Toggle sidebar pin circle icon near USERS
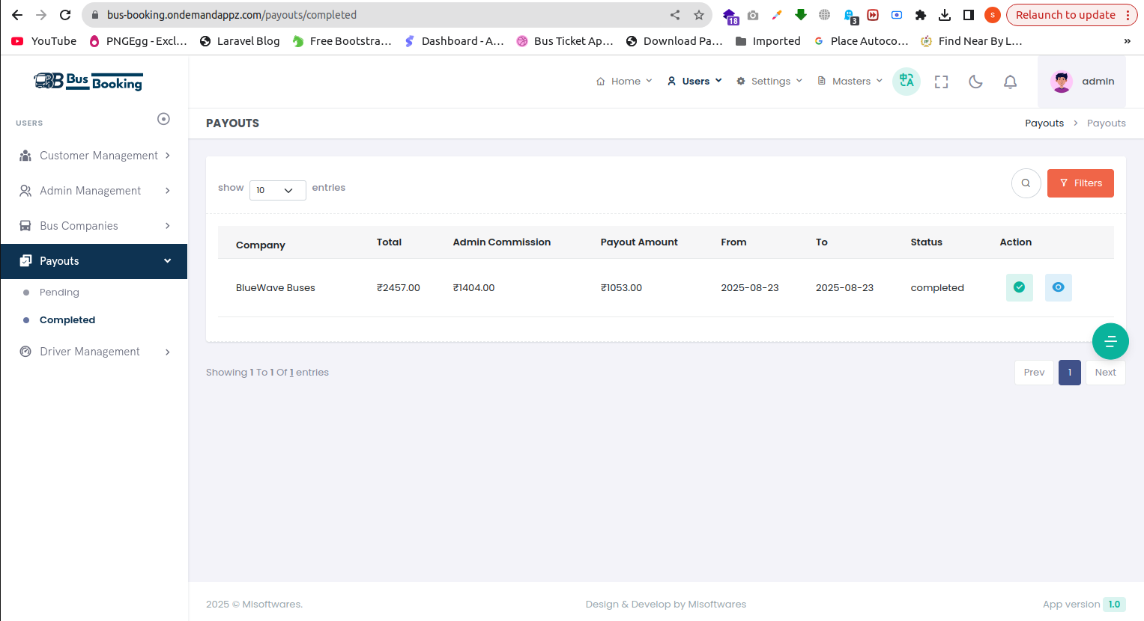Viewport: 1144px width, 621px height. point(163,119)
